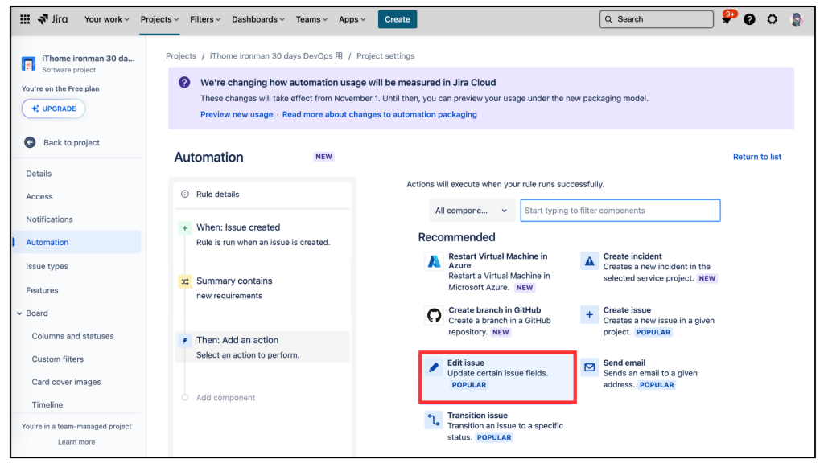Open the All components filter dropdown
The image size is (824, 463).
(471, 211)
